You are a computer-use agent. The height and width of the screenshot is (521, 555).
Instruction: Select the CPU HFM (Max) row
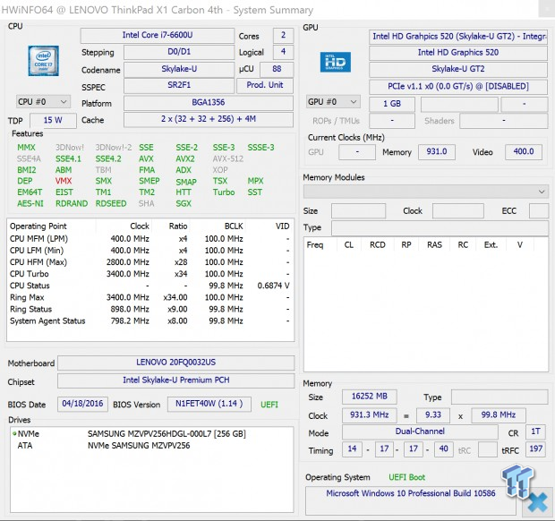click(x=150, y=262)
